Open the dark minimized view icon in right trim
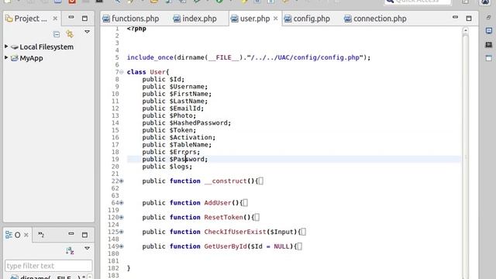Viewport: 496px width, 279px height. pos(489,45)
